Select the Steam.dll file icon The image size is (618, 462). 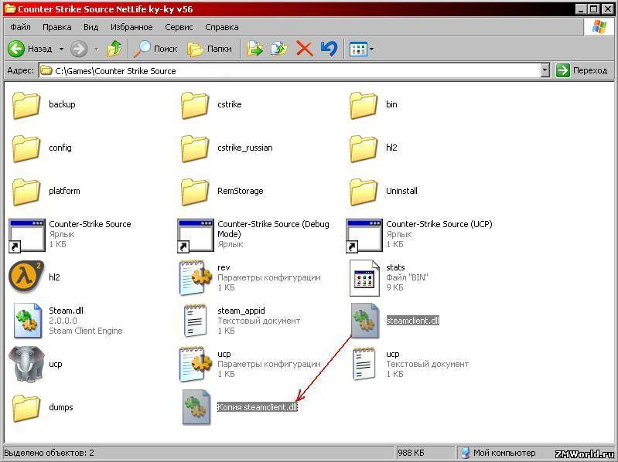click(x=27, y=321)
